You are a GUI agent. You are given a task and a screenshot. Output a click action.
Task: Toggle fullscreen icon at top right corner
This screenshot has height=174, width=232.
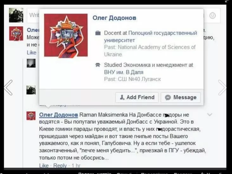[x=227, y=1]
